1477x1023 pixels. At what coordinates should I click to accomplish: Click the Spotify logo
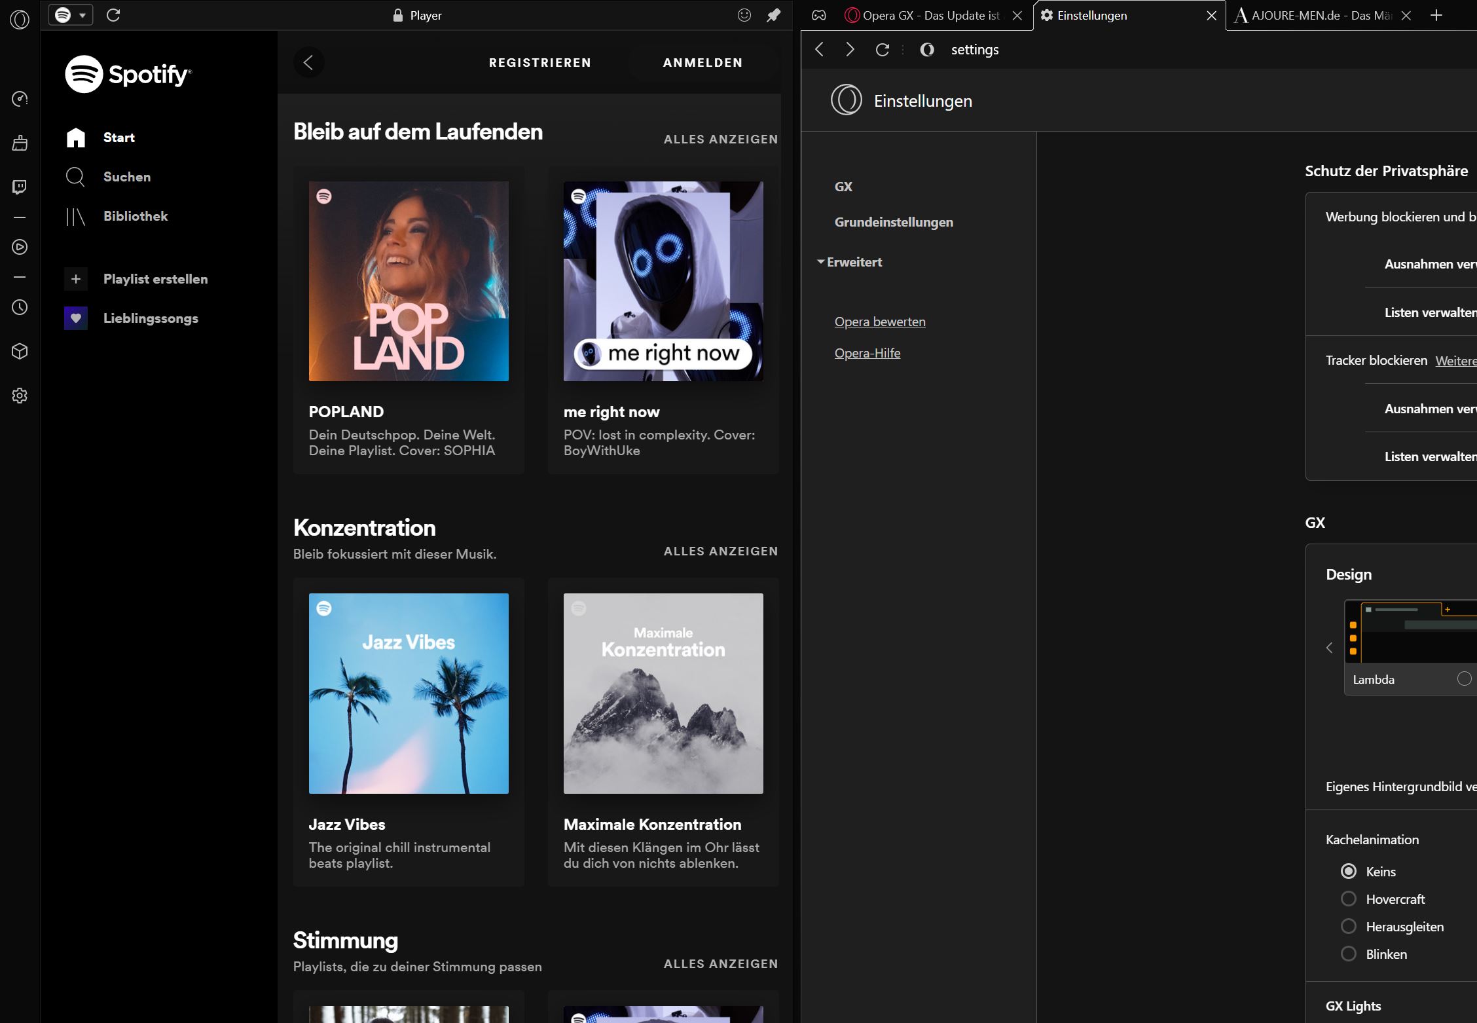128,74
